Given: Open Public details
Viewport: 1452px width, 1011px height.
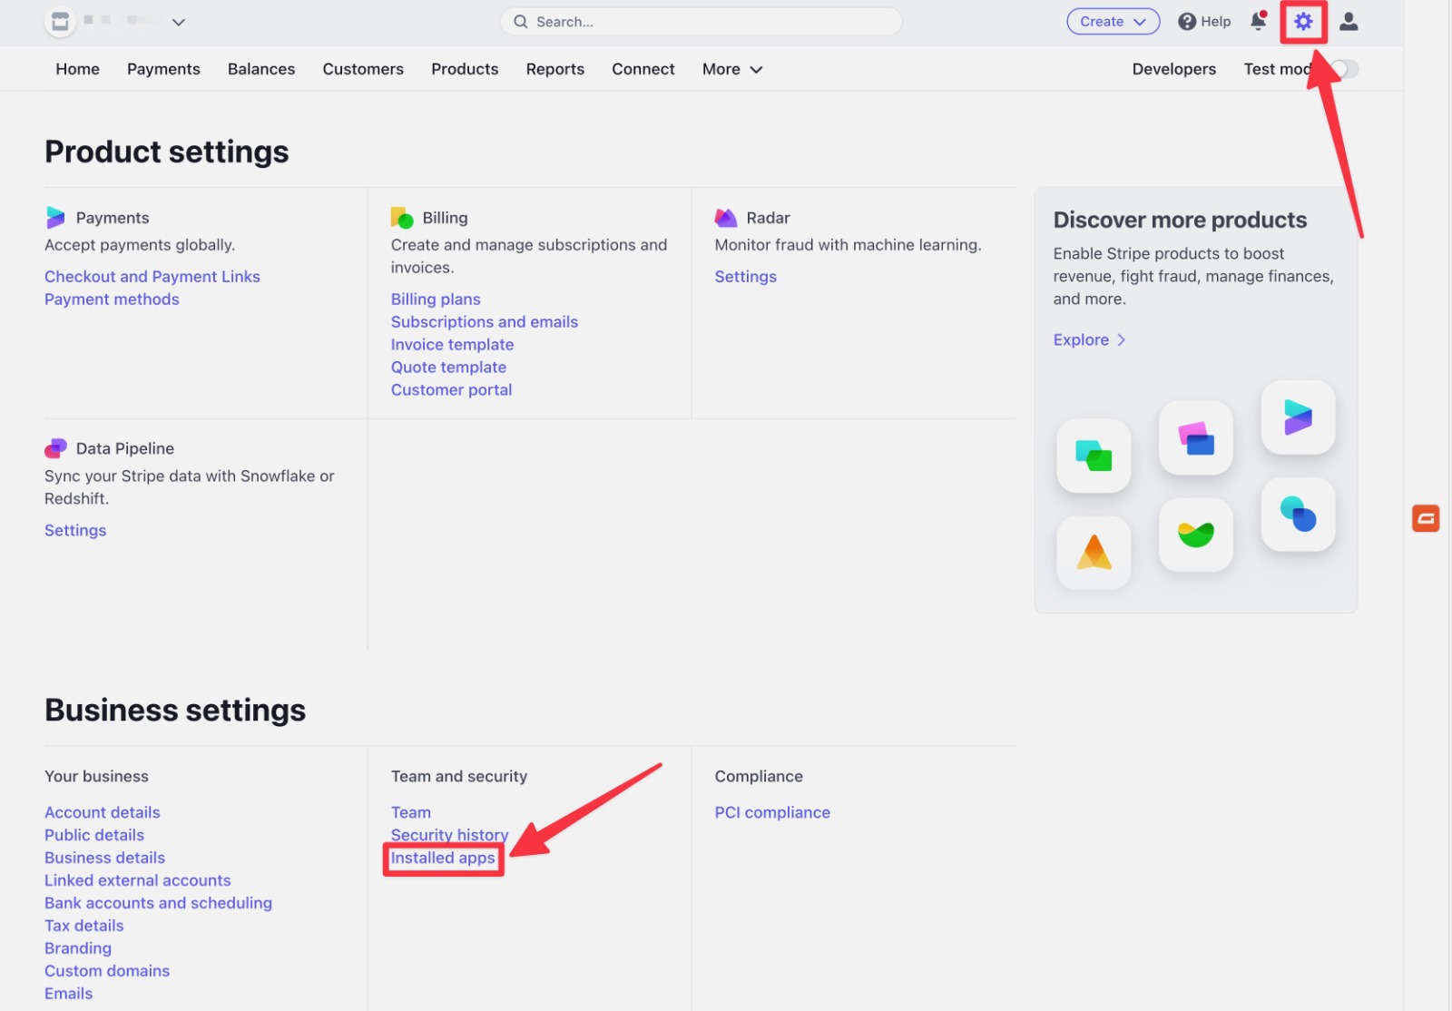Looking at the screenshot, I should (94, 835).
